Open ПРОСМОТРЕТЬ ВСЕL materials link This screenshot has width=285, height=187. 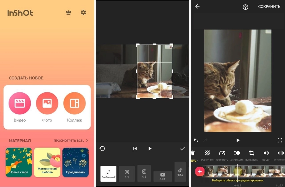[x=69, y=141]
